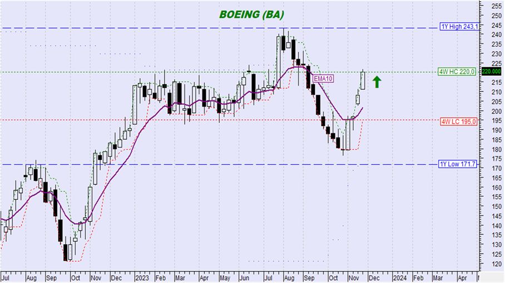Click the 160 value on price axis

496,188
